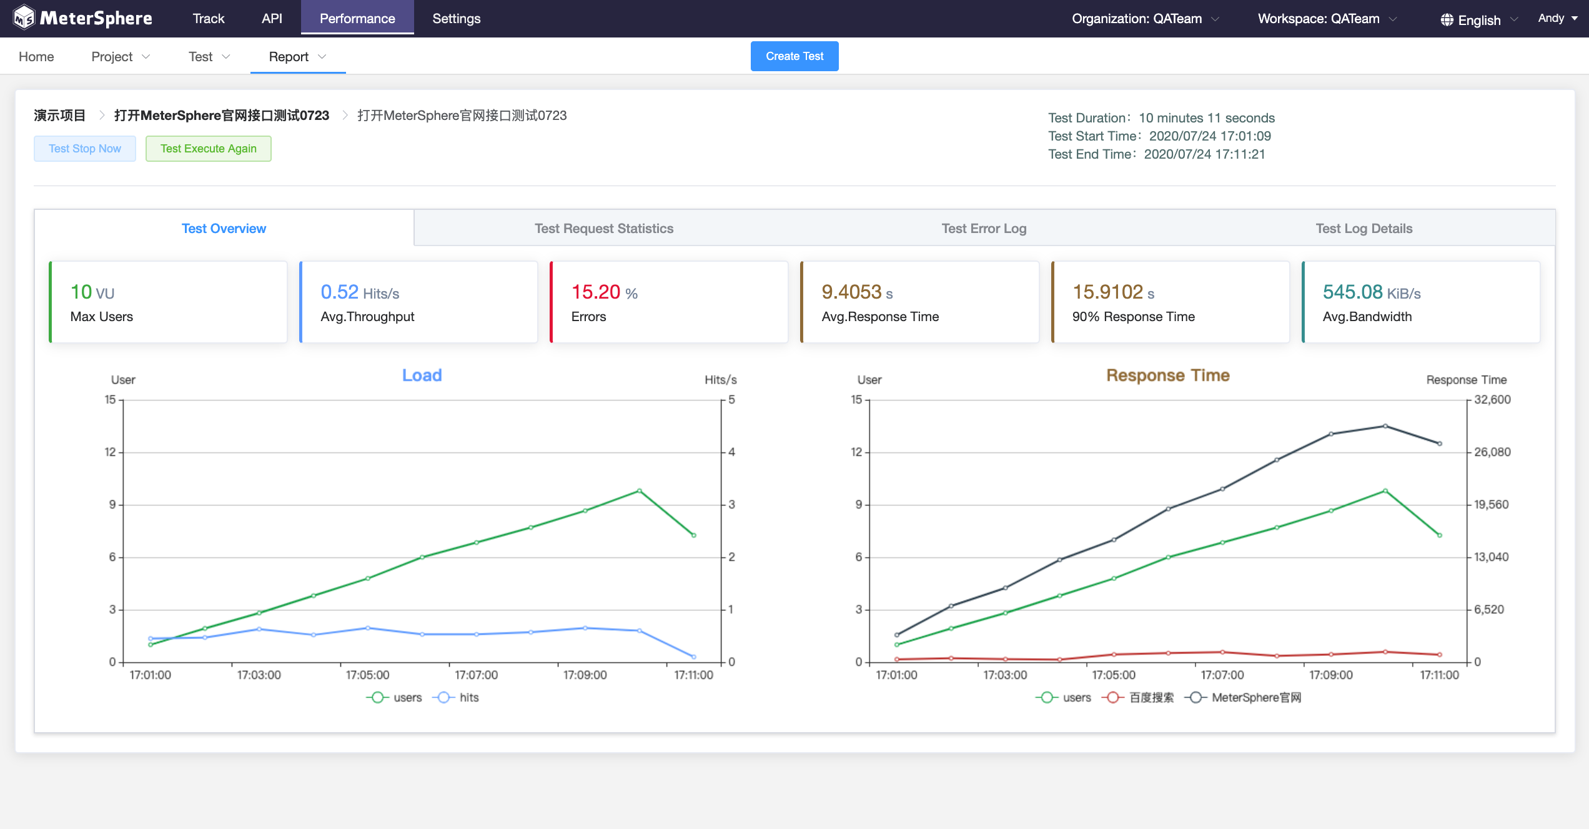Open the Settings menu

pos(456,18)
